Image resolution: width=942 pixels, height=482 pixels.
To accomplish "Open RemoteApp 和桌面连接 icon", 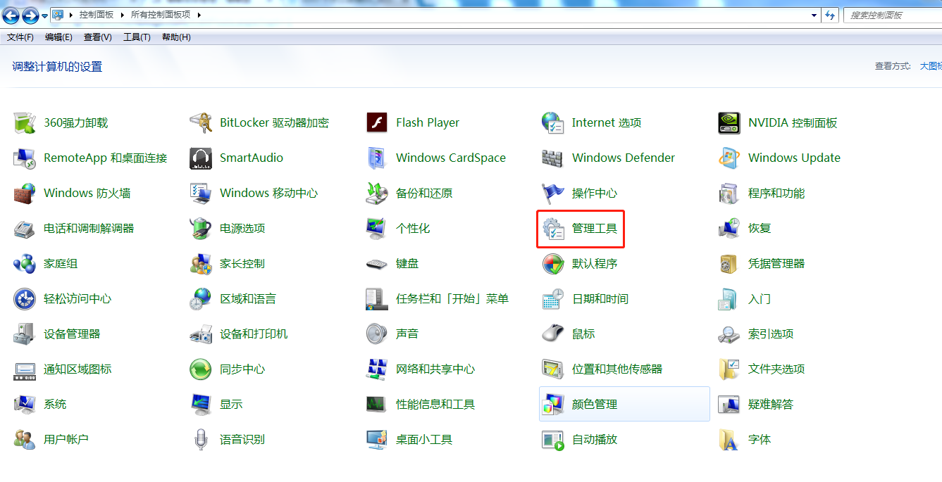I will (x=25, y=158).
